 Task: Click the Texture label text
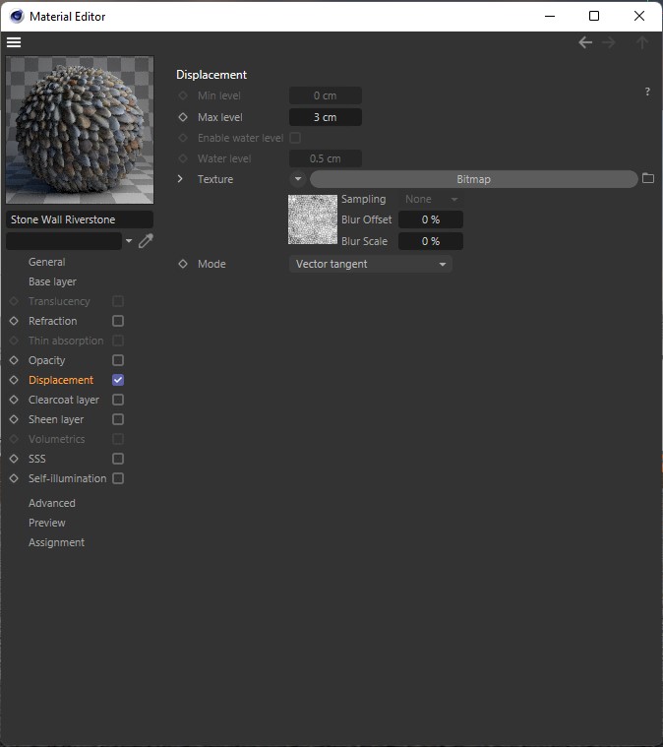click(x=215, y=179)
